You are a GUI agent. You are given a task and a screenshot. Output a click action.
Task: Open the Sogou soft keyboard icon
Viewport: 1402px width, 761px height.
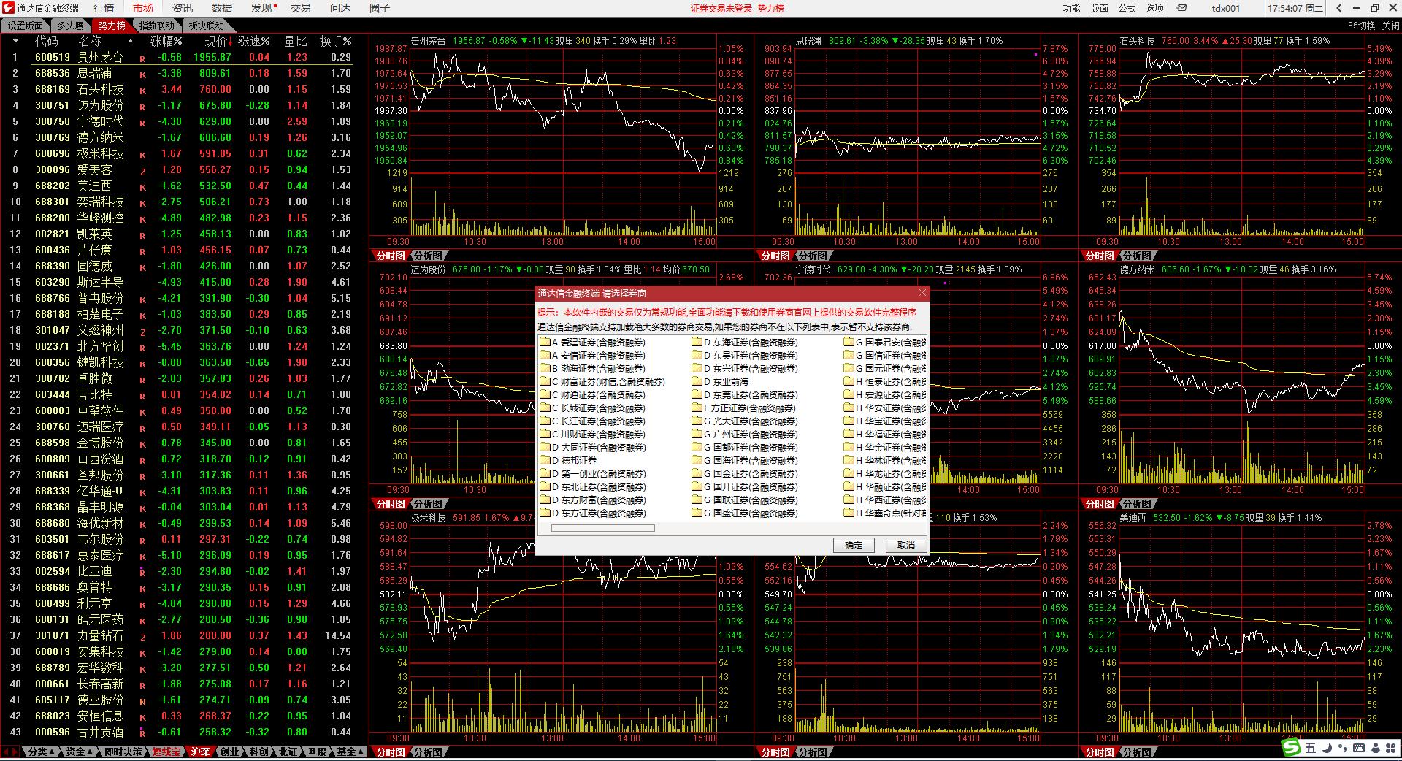tap(1359, 748)
